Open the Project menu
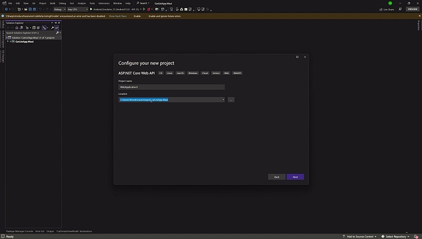The image size is (422, 239). click(x=42, y=3)
